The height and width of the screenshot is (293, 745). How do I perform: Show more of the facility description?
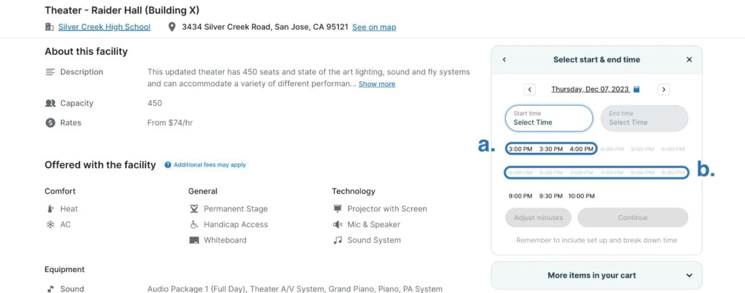click(377, 84)
